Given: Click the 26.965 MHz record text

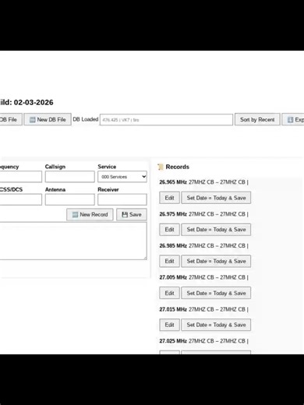Looking at the screenshot, I should tap(204, 182).
